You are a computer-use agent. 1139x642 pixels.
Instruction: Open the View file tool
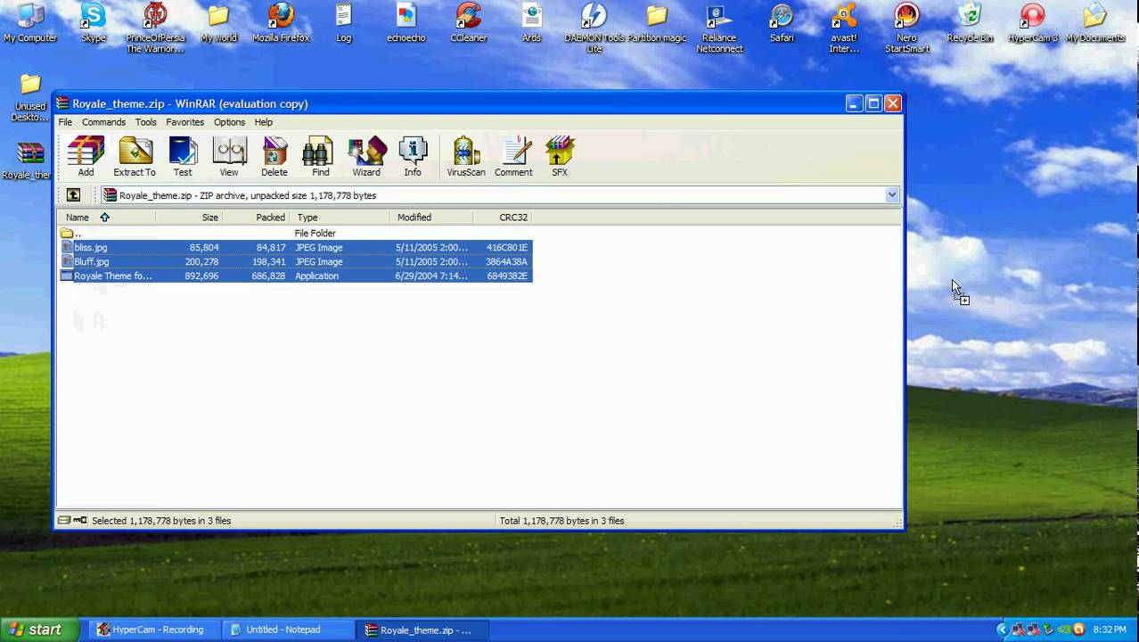pos(229,157)
